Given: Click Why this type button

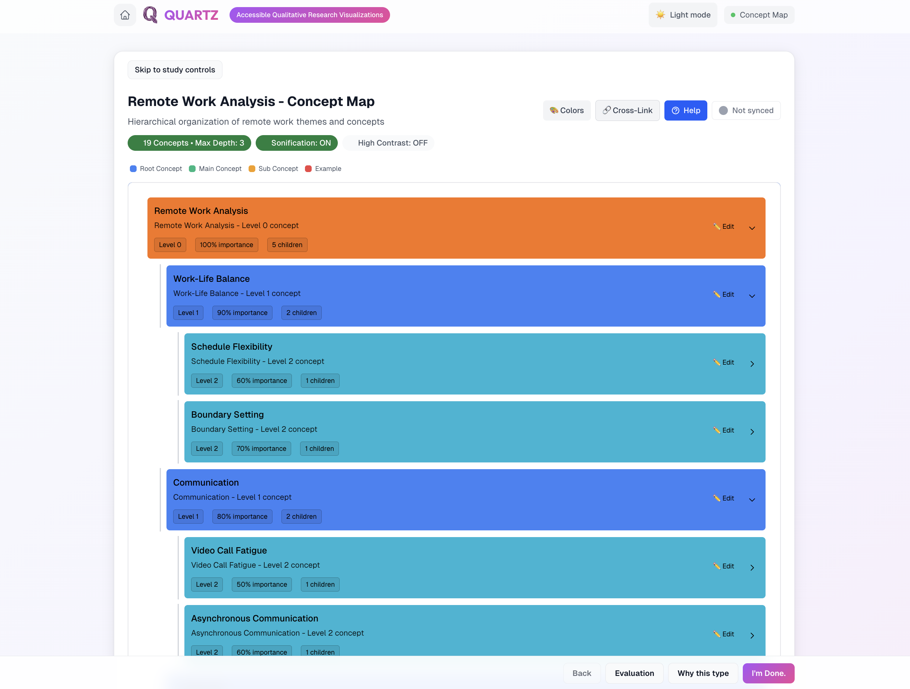Looking at the screenshot, I should (703, 673).
